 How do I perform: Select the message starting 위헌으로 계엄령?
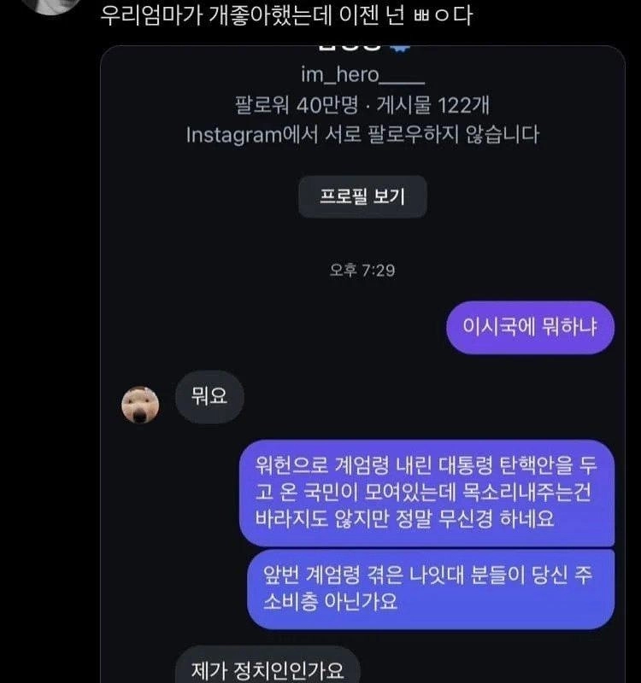[426, 493]
